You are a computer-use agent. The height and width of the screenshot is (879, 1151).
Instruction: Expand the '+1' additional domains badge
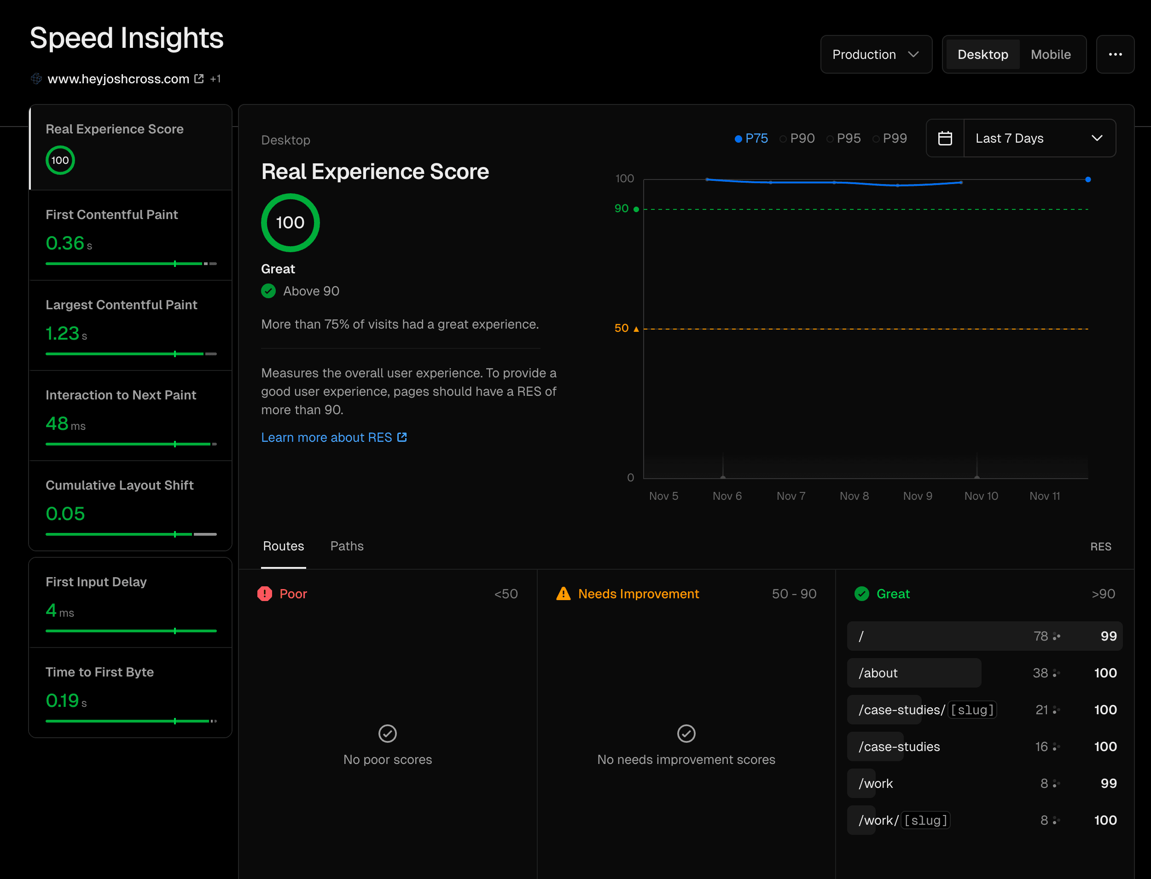[x=215, y=79]
